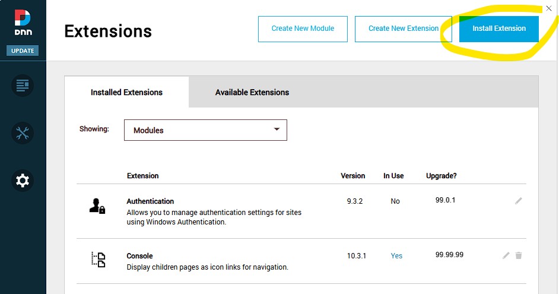The height and width of the screenshot is (294, 559).
Task: Click the DNN logo icon
Action: [23, 23]
